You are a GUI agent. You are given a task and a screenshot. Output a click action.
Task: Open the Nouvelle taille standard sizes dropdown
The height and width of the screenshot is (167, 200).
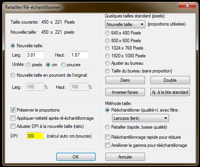125,24
